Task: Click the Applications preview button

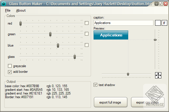Action: click(111, 35)
